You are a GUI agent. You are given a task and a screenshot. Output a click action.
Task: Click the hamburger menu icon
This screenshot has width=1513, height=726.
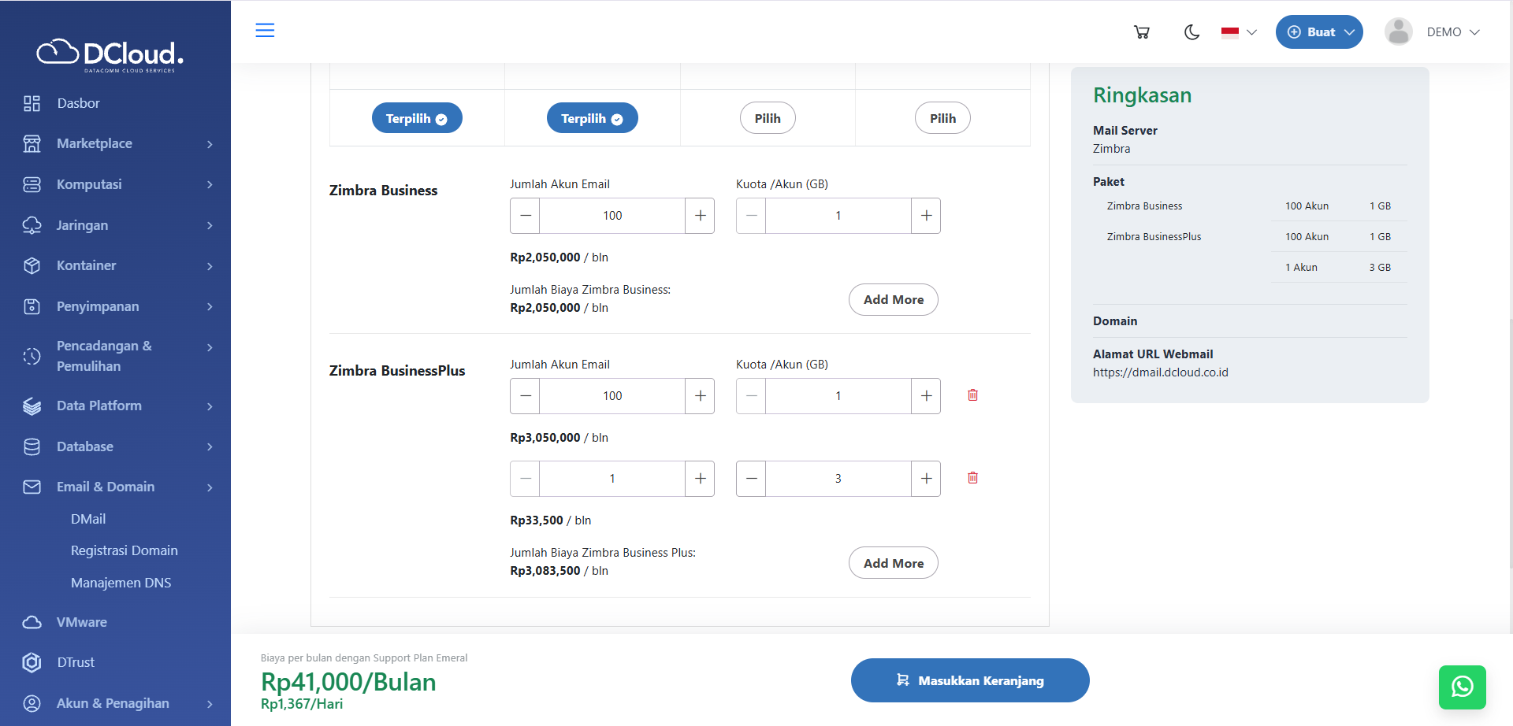click(265, 31)
